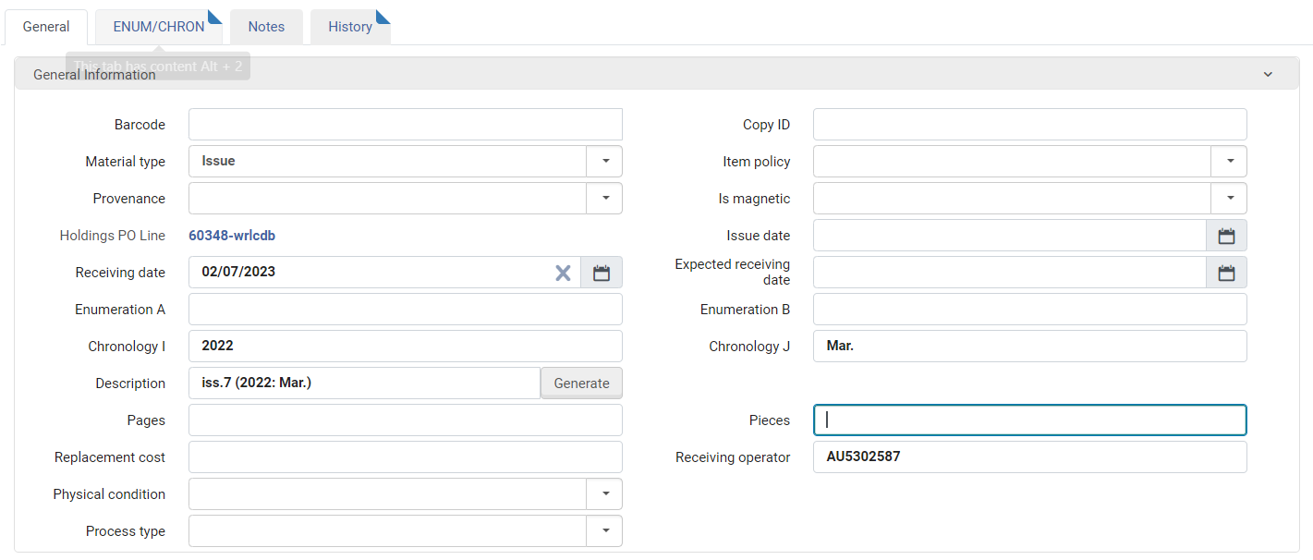1313x560 pixels.
Task: Expand the Item policy dropdown
Action: coord(1230,161)
